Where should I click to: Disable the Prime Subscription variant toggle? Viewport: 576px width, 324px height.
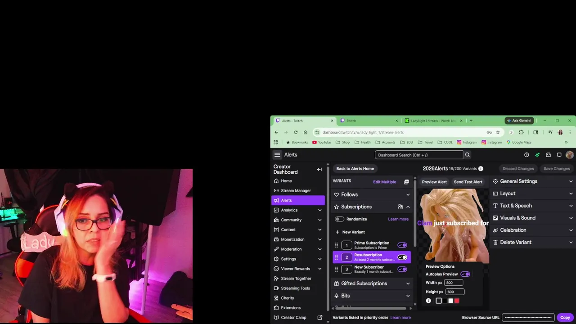(402, 245)
